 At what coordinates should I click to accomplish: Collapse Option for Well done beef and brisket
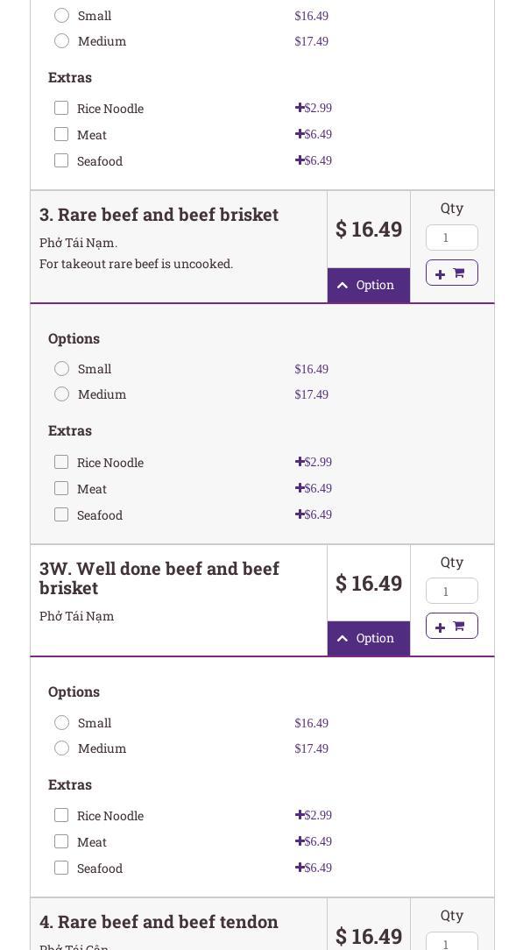[368, 639]
